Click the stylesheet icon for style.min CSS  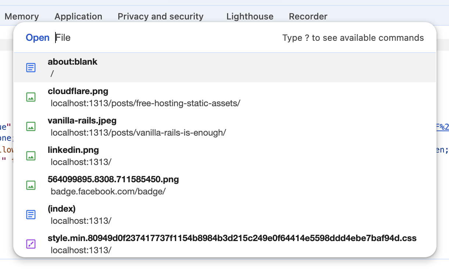point(31,244)
